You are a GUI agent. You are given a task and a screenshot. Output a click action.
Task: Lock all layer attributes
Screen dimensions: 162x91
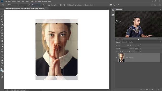coord(130,51)
